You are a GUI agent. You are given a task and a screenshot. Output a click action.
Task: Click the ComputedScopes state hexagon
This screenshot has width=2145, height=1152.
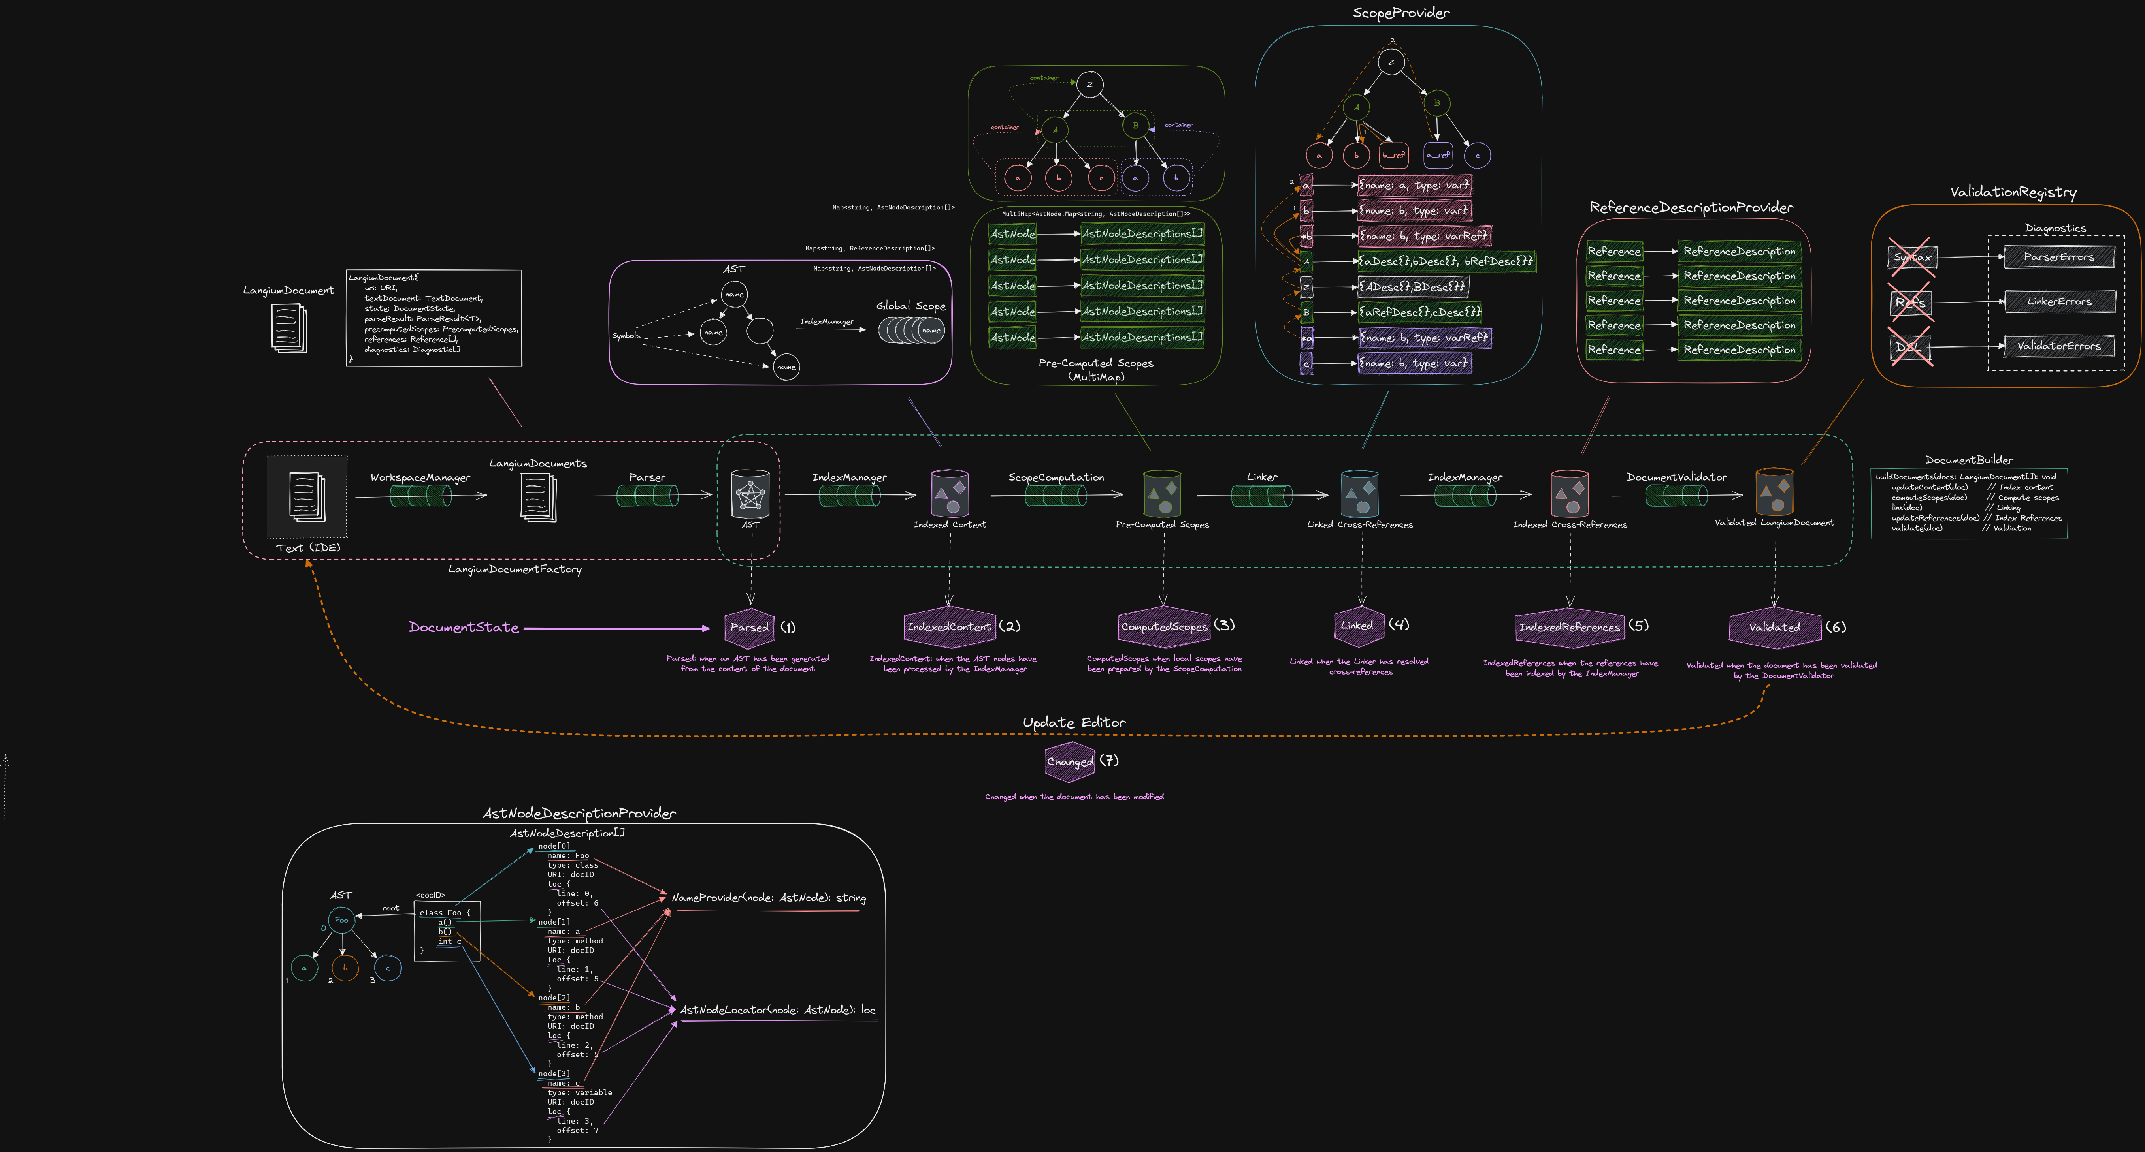point(1164,627)
